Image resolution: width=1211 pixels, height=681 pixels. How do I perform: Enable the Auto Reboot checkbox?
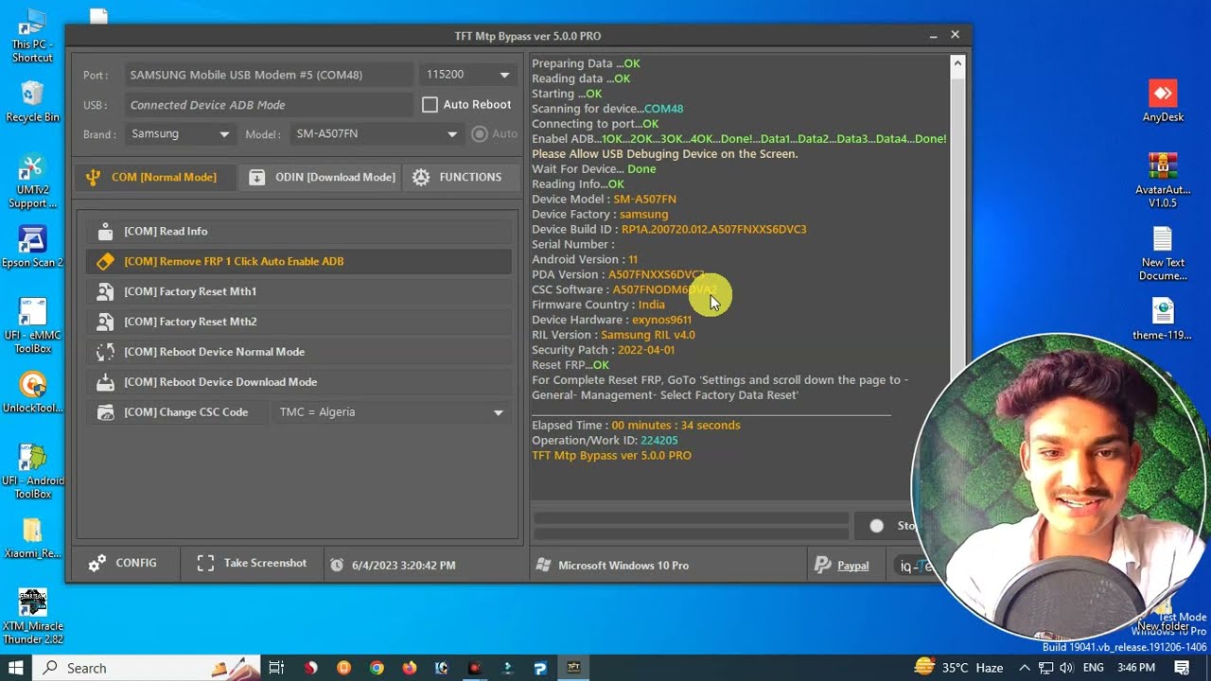(x=430, y=105)
